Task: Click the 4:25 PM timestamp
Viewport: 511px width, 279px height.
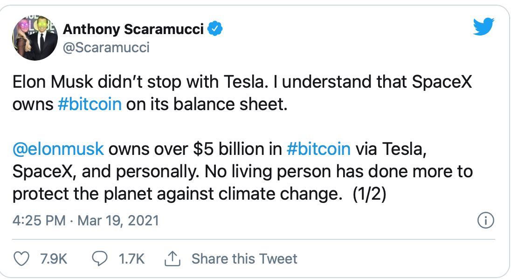Action: tap(39, 221)
